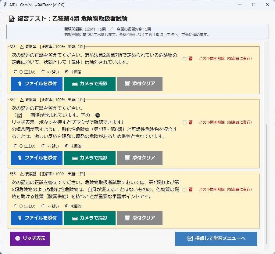Check delete checkbox for 問5

tap(184, 190)
